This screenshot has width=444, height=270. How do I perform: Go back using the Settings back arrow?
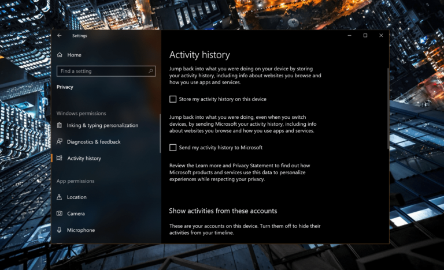click(x=59, y=35)
